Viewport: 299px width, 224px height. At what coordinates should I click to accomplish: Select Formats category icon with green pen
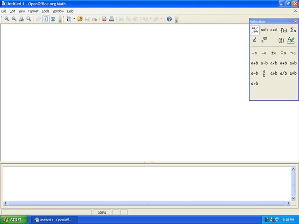[x=291, y=40]
